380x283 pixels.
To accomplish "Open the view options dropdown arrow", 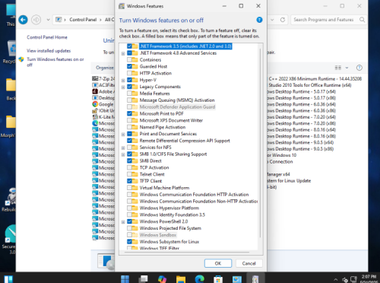I will pos(347,68).
